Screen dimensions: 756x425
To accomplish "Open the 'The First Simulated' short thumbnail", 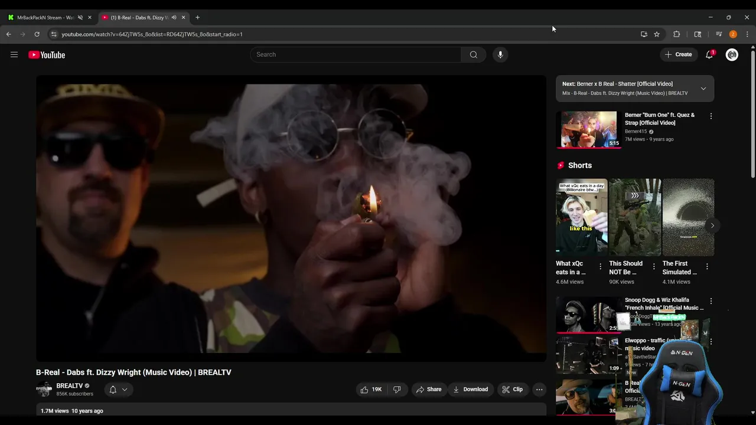I will point(688,217).
